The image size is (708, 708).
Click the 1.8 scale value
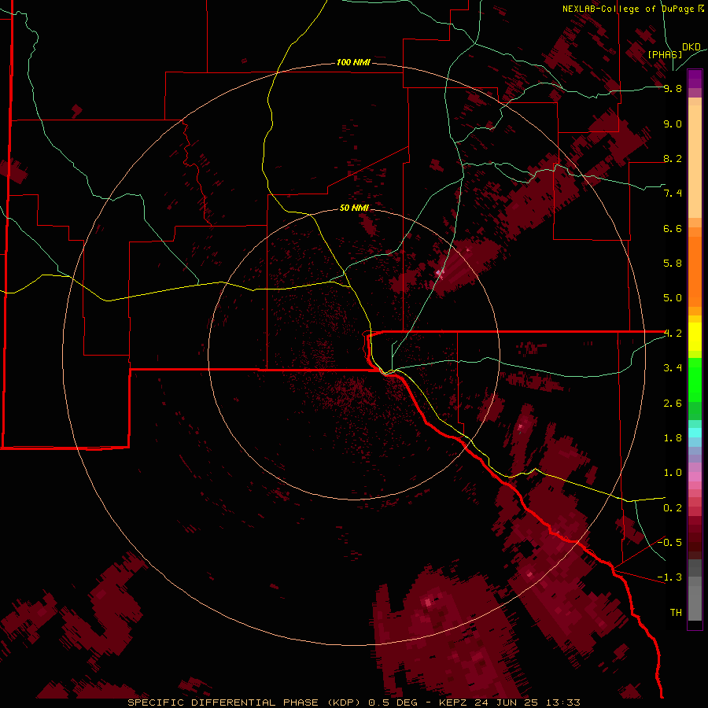pos(673,438)
